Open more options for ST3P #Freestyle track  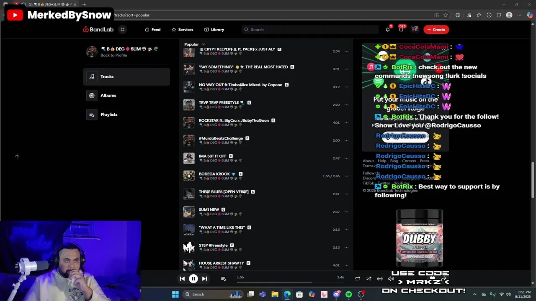point(346,247)
